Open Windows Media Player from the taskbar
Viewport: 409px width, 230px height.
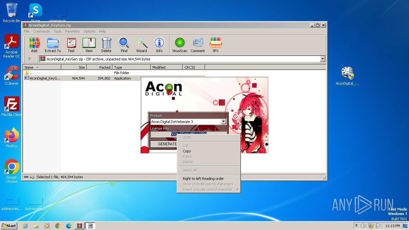[47, 226]
